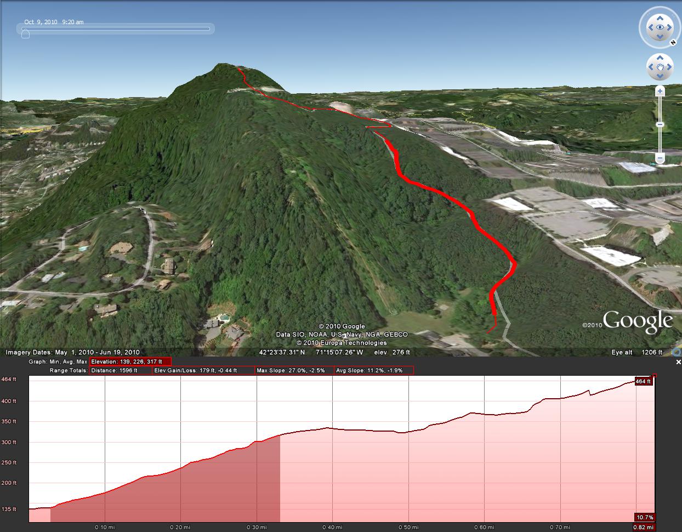
Task: Close the elevation profile panel
Action: tap(678, 362)
